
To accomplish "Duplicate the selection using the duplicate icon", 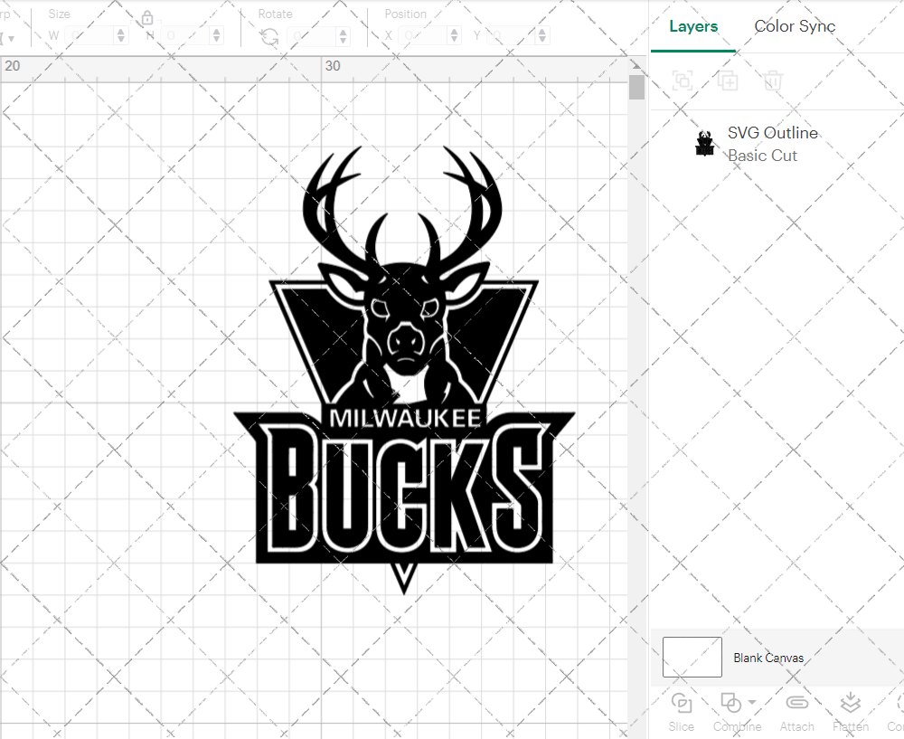I will point(728,81).
